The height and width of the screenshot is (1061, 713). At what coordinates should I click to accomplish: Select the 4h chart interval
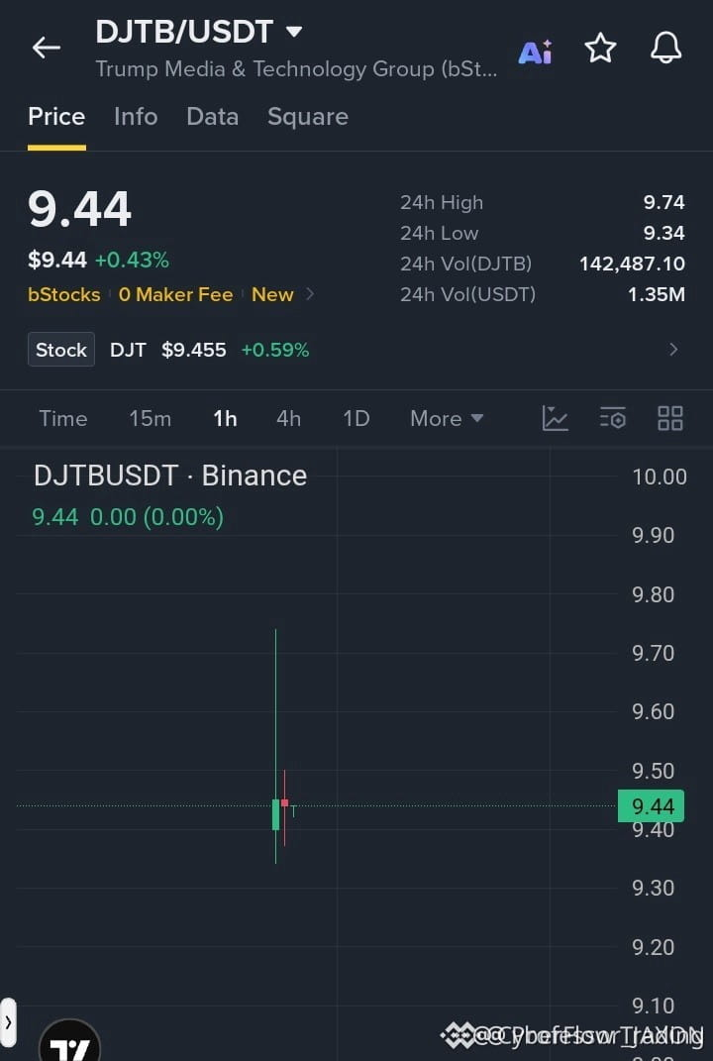(x=288, y=418)
